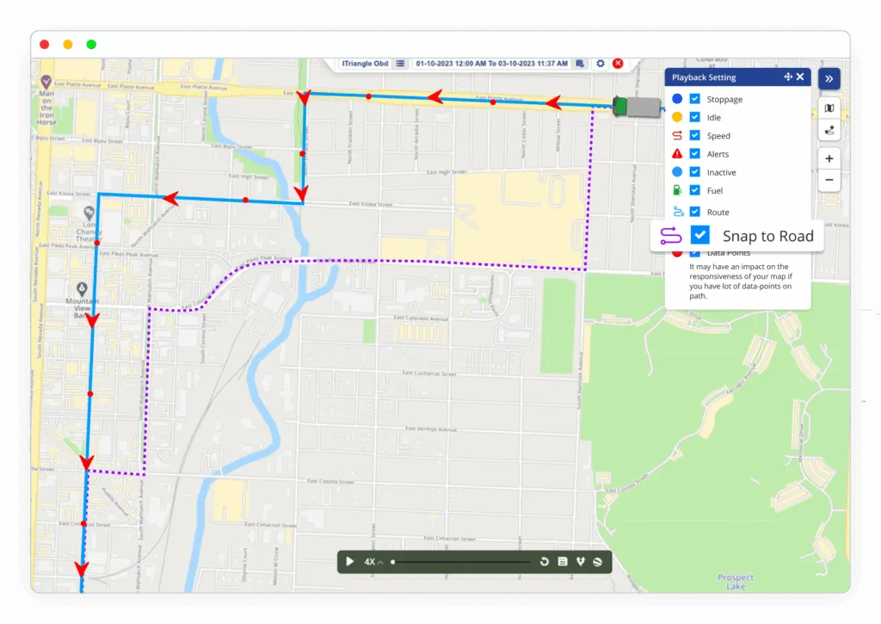The image size is (881, 624).
Task: Close the Playback Setting panel
Action: pos(800,77)
